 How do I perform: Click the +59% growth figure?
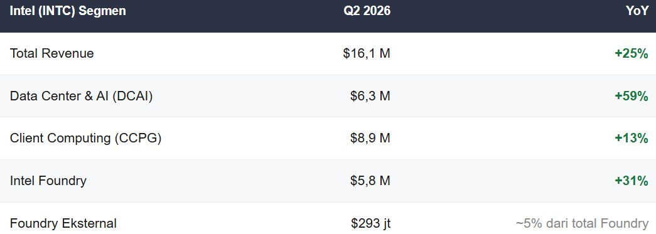point(632,96)
